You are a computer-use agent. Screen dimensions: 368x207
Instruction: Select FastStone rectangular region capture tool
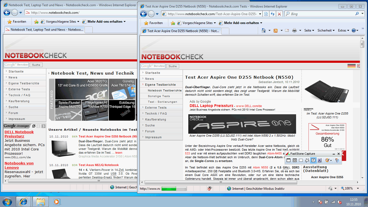(x=301, y=160)
